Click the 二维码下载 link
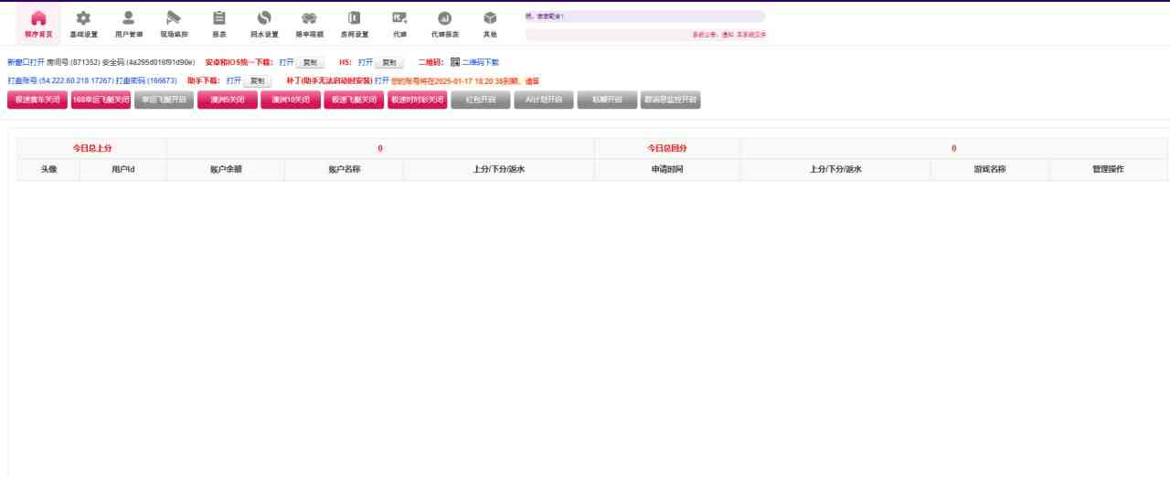Viewport: 1170px width, 477px height. click(481, 62)
